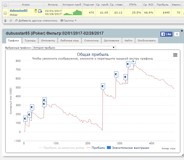Click the Facebook Like button
This screenshot has width=184, height=160.
pyautogui.click(x=166, y=34)
